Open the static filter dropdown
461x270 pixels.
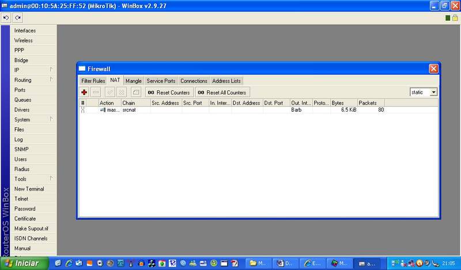[x=433, y=92]
